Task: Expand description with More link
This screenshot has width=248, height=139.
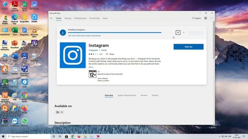Action: (x=91, y=67)
